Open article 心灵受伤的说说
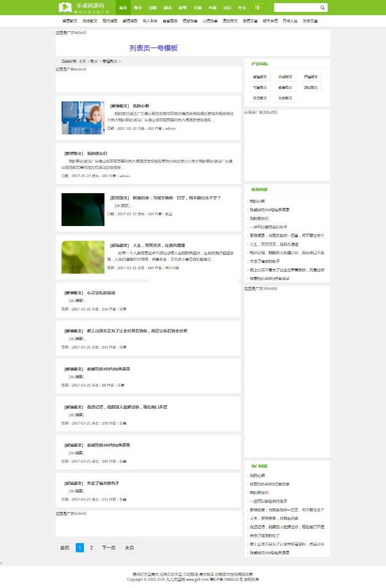 click(x=101, y=292)
